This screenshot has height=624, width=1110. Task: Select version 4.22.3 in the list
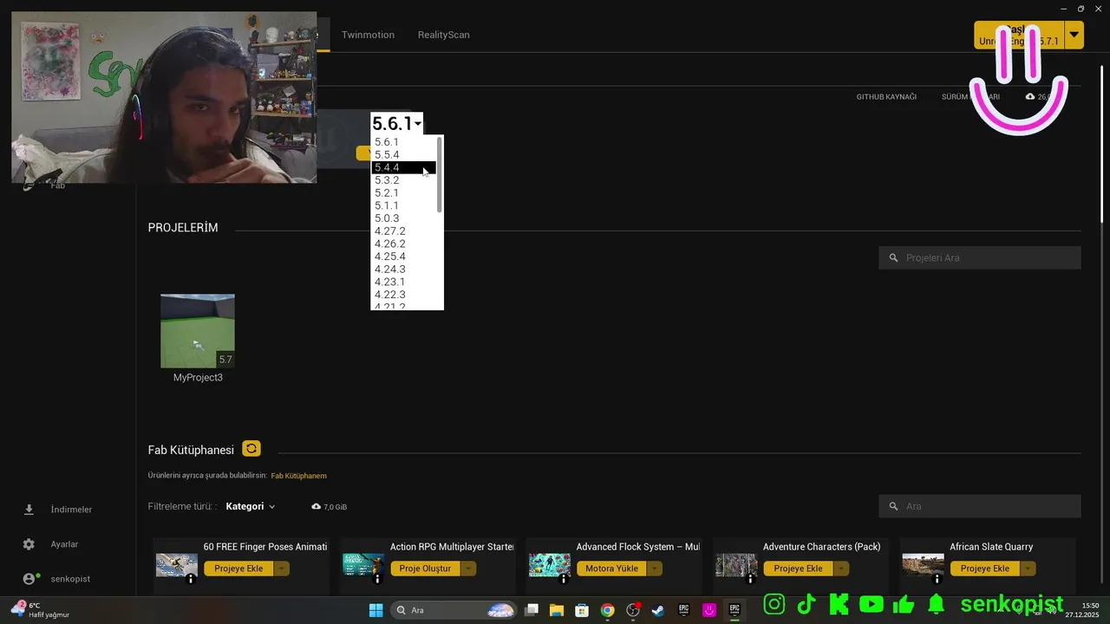pyautogui.click(x=404, y=295)
